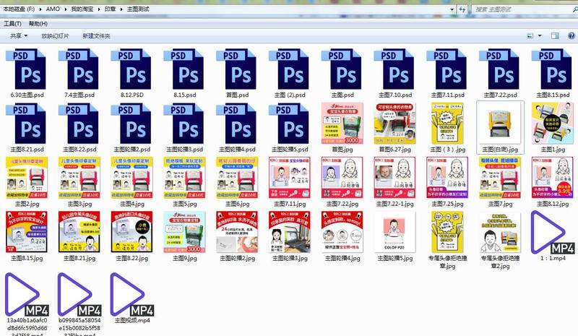Viewport: 578px width, 336px height.
Task: Toggle the preview pane button
Action: 553,35
